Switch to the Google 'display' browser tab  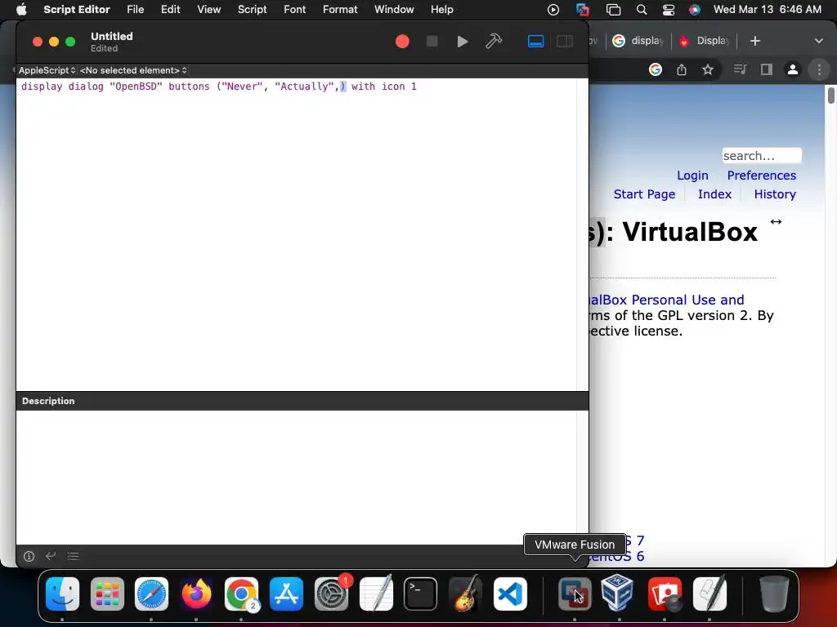(x=638, y=41)
